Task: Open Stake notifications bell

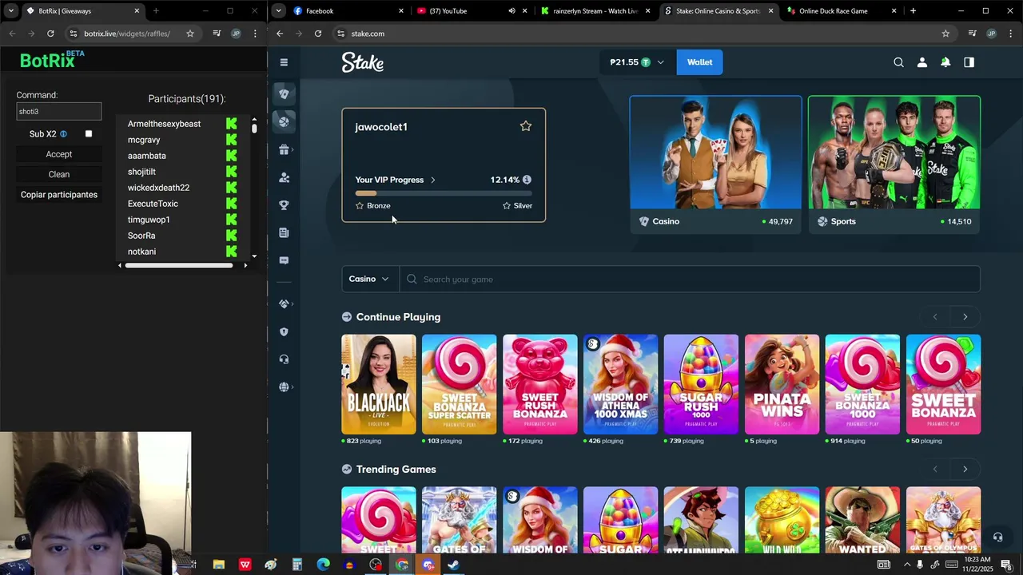Action: [x=945, y=62]
